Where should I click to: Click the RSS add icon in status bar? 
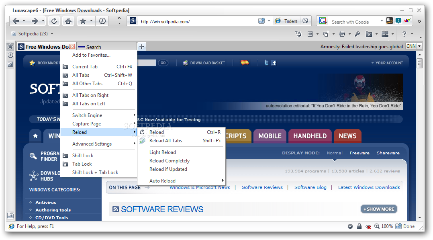[398, 226]
